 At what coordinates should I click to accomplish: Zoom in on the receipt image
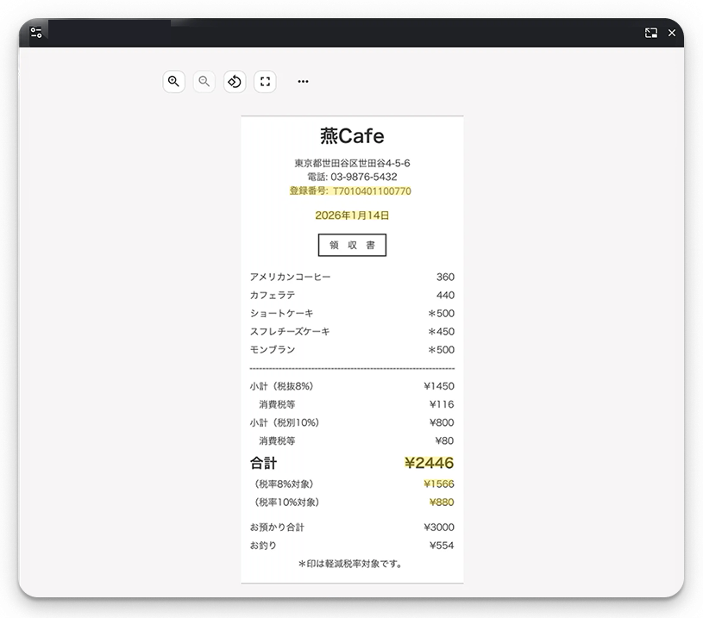click(x=173, y=82)
